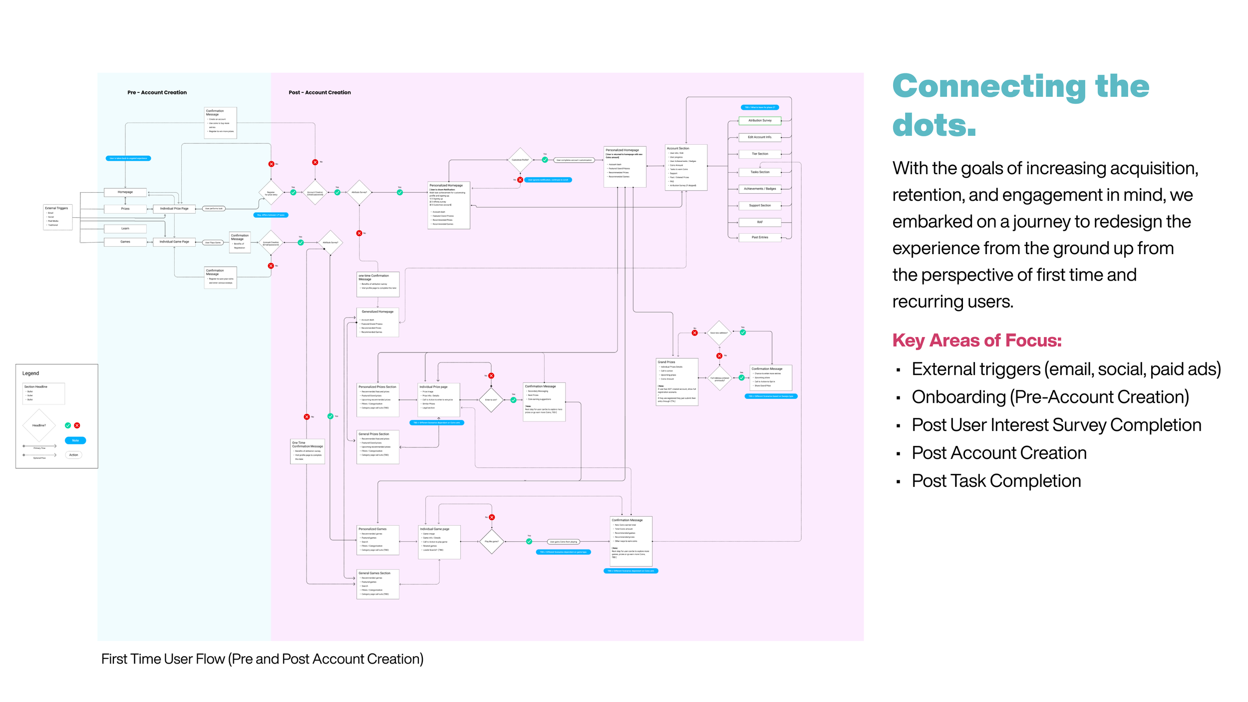Image resolution: width=1248 pixels, height=702 pixels.
Task: Click red X above Register for prize entry
Action: pyautogui.click(x=271, y=164)
